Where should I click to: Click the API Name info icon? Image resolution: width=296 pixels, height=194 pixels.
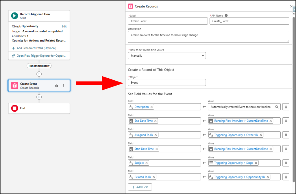pyautogui.click(x=226, y=16)
